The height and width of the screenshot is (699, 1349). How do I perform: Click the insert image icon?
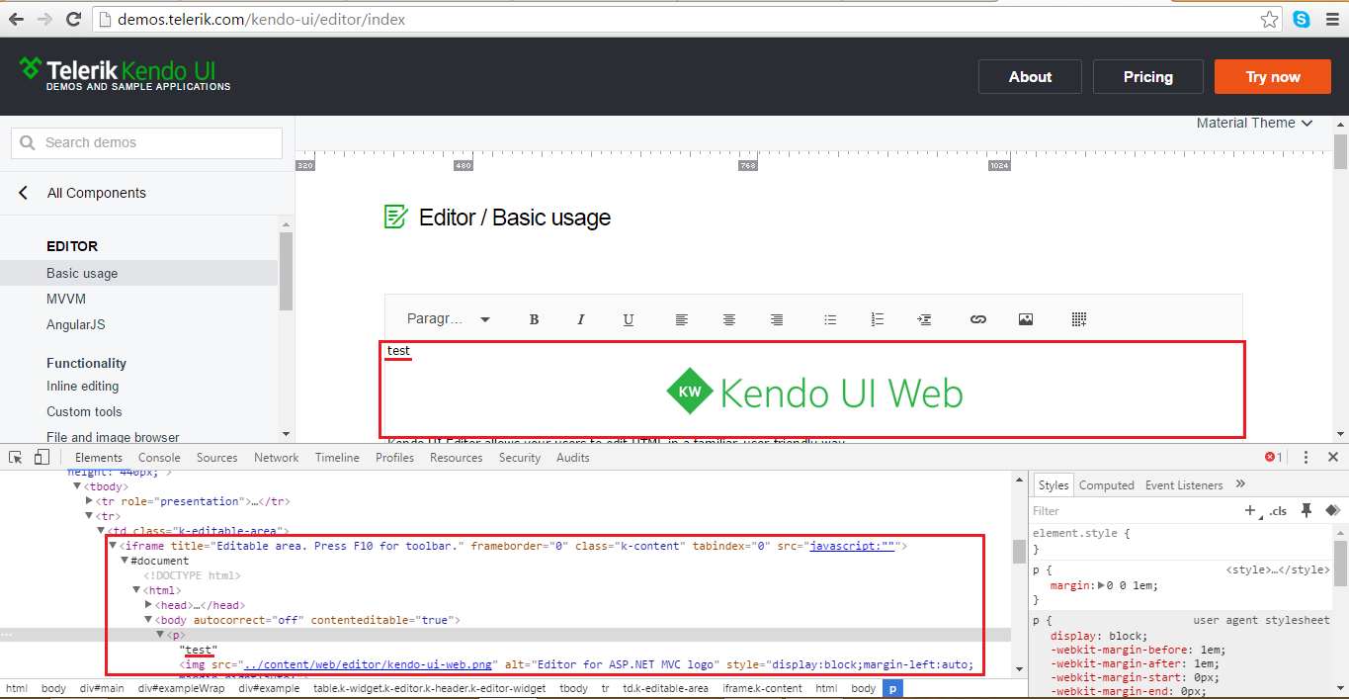click(x=1026, y=319)
